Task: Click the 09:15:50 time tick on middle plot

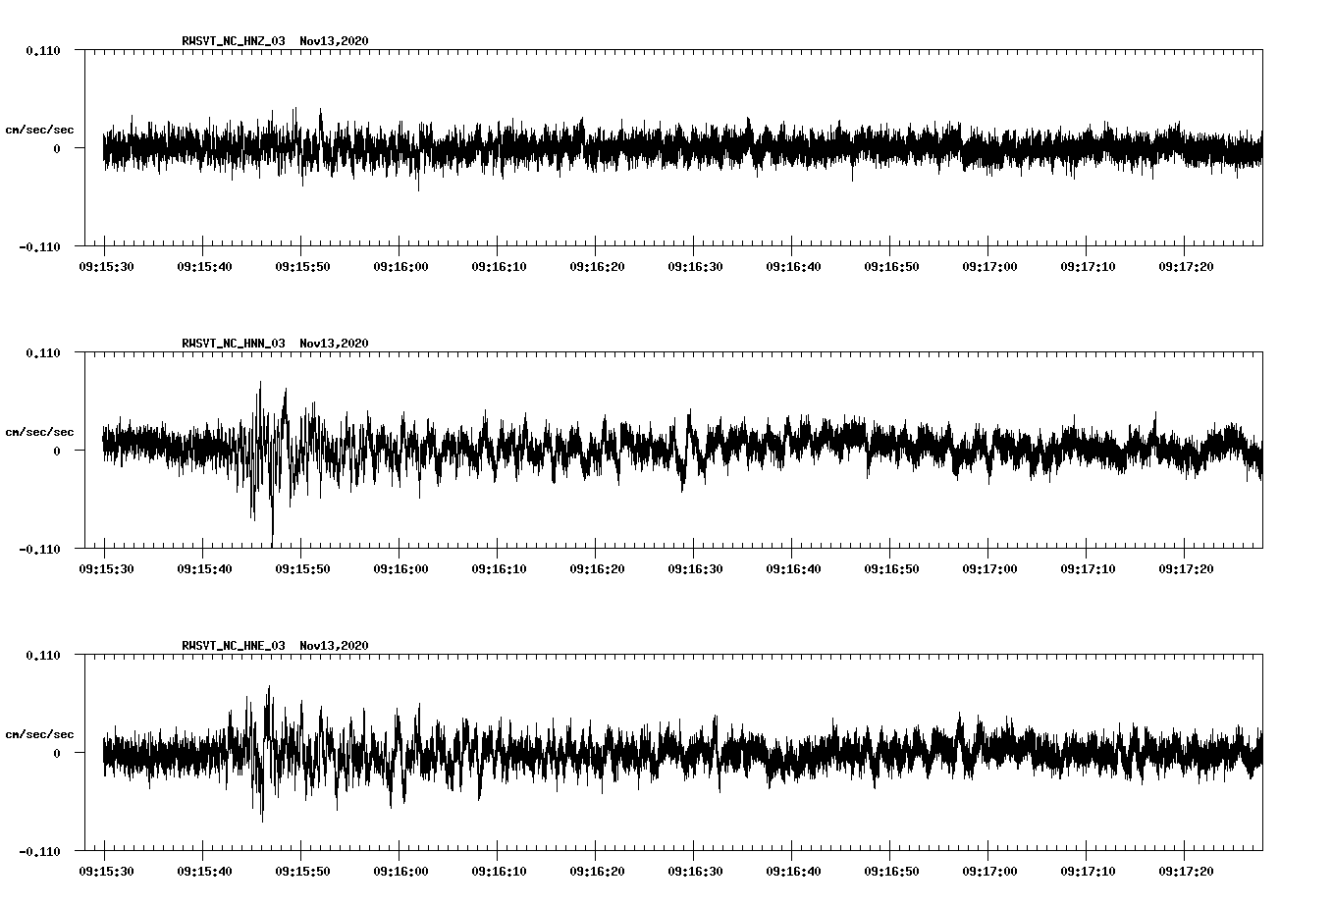Action: (302, 567)
